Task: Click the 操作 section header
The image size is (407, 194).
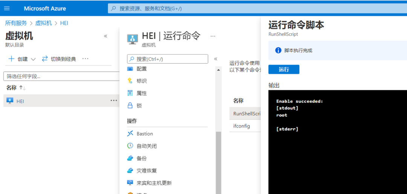Action: click(x=132, y=121)
